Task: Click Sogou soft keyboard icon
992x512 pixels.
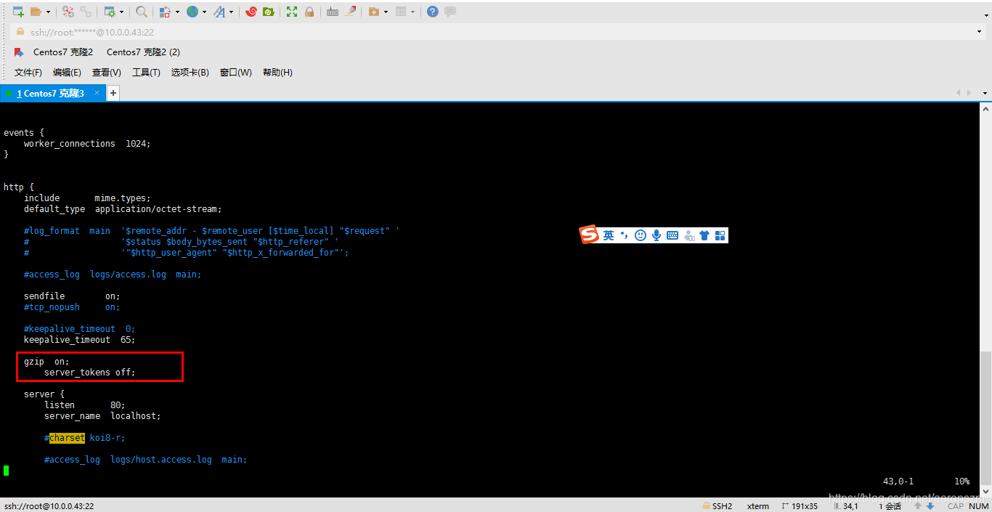Action: [x=672, y=235]
